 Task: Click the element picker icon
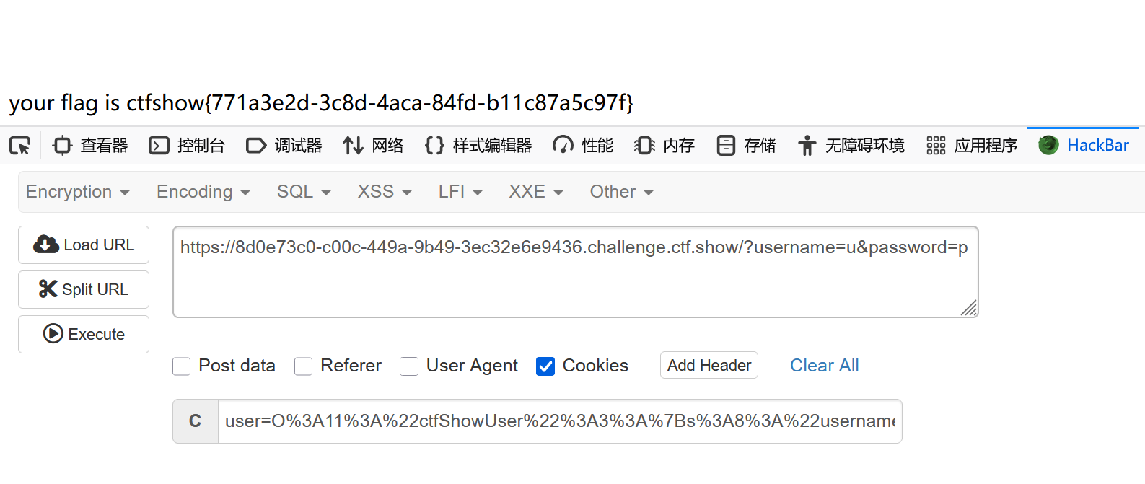[20, 146]
